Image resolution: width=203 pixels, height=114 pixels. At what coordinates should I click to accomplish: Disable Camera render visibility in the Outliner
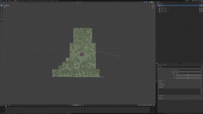[202, 5]
